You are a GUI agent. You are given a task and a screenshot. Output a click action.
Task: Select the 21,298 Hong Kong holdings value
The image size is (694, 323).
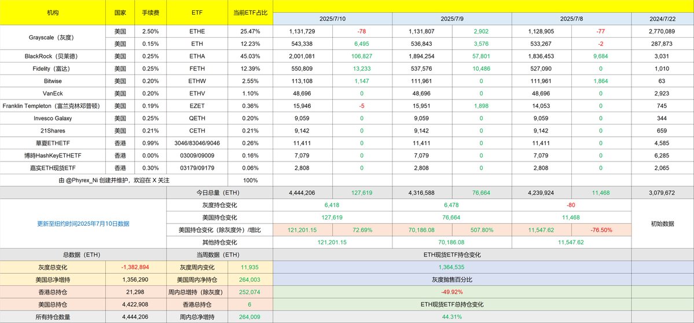point(136,292)
